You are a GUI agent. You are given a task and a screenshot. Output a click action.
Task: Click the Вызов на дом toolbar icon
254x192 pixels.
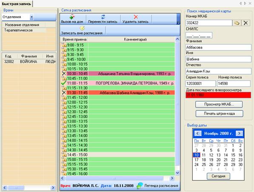[x=72, y=17]
